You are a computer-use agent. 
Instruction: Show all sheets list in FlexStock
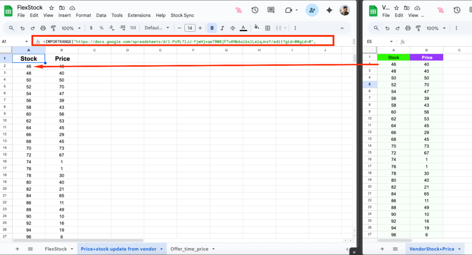tap(30, 249)
